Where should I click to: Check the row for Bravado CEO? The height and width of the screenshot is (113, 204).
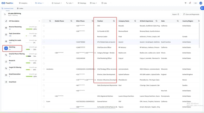[44, 26]
